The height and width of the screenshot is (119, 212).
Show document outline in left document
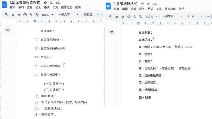point(8,30)
